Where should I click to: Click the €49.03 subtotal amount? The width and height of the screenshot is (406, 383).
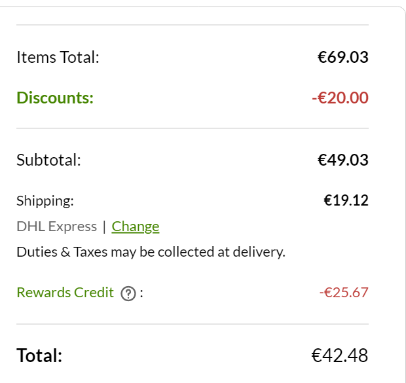343,160
